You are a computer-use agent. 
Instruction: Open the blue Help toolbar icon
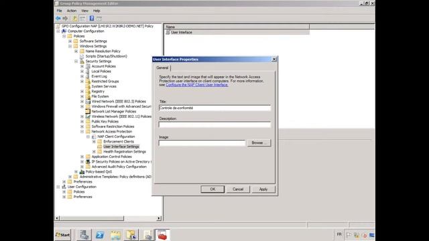[x=92, y=18]
